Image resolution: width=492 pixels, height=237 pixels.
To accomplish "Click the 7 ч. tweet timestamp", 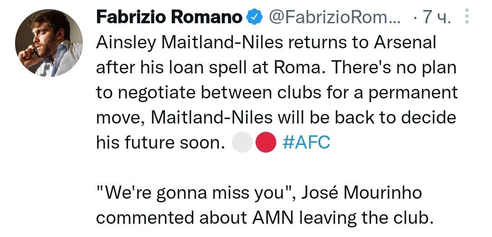I will coord(436,18).
